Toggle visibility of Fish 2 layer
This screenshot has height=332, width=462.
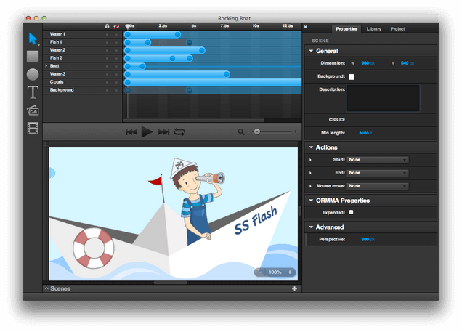tap(116, 58)
